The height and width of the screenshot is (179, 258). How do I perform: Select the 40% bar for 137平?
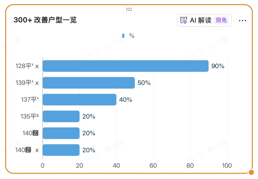(79, 100)
